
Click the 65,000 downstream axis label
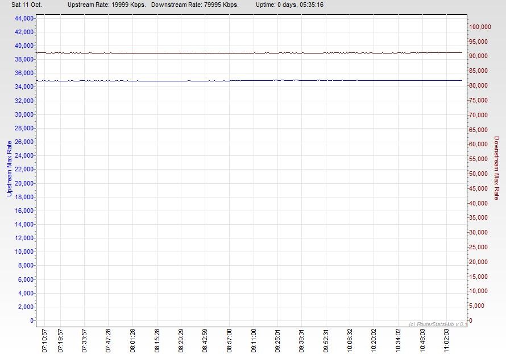[478, 130]
